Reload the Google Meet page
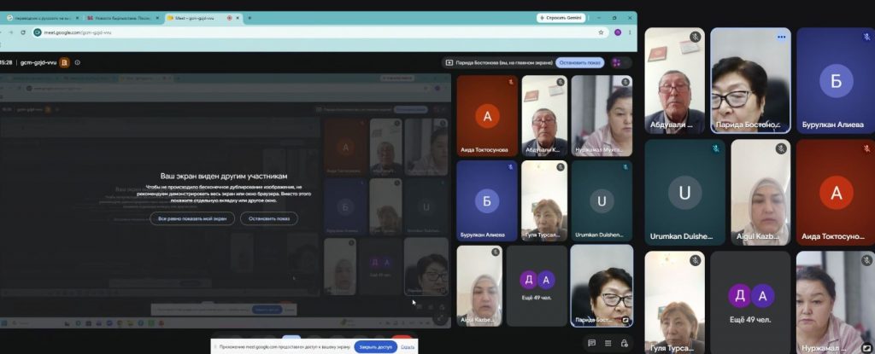 pyautogui.click(x=23, y=32)
